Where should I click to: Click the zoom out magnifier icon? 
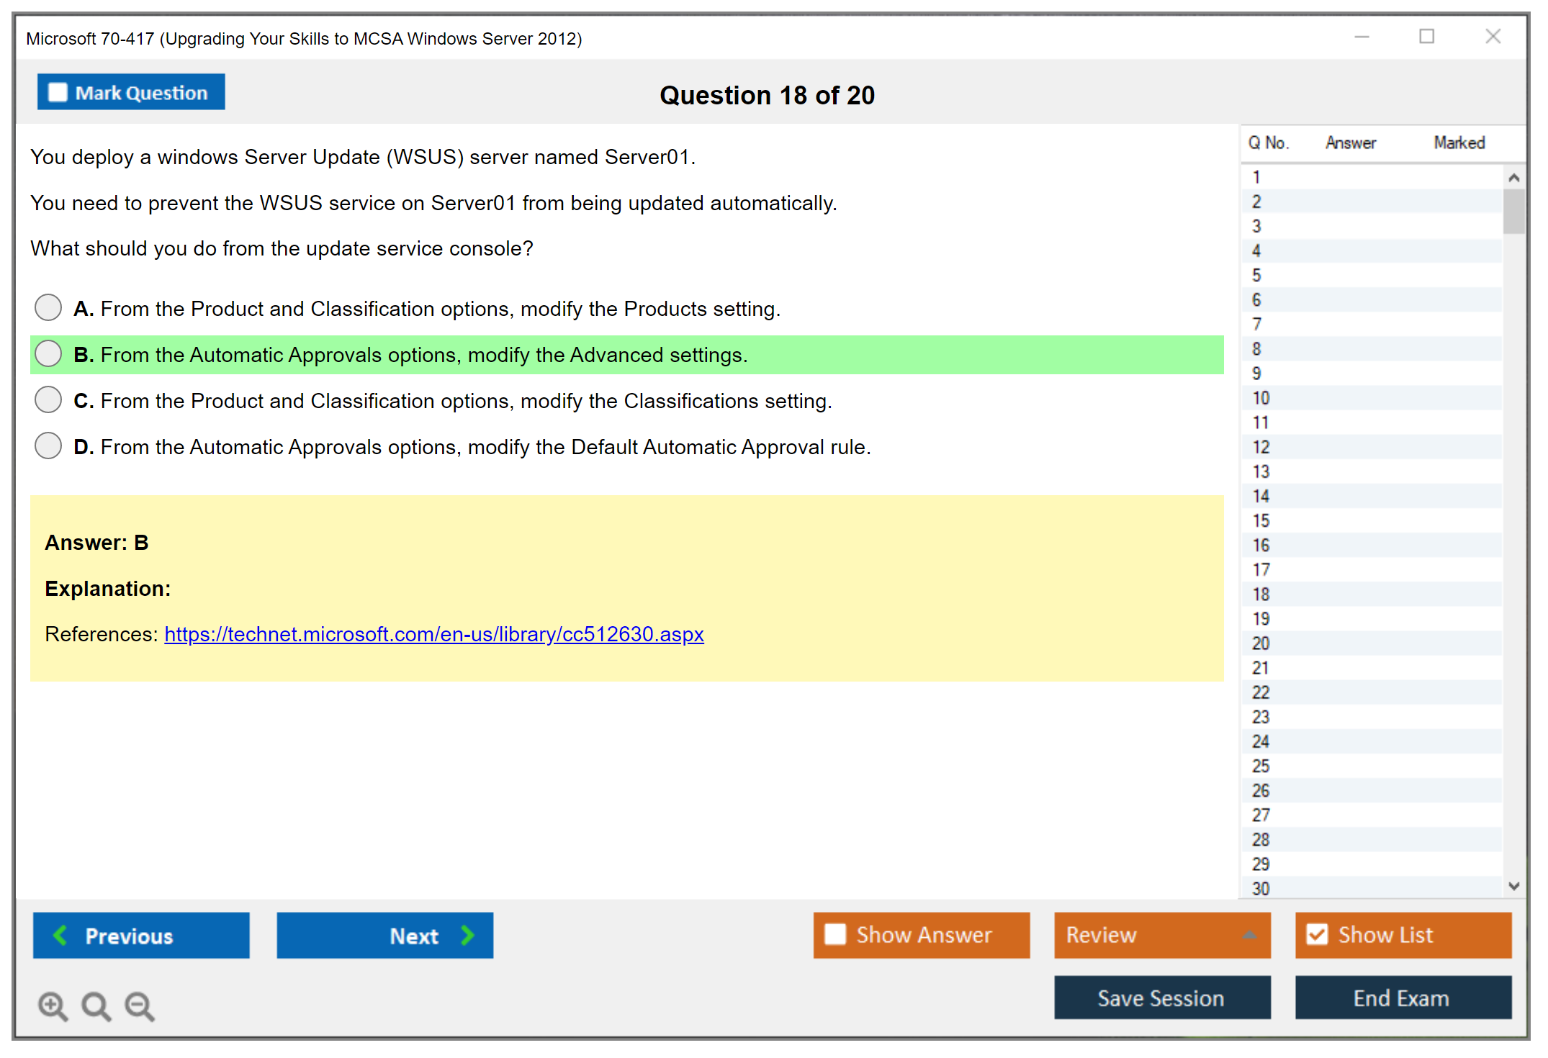139,1005
